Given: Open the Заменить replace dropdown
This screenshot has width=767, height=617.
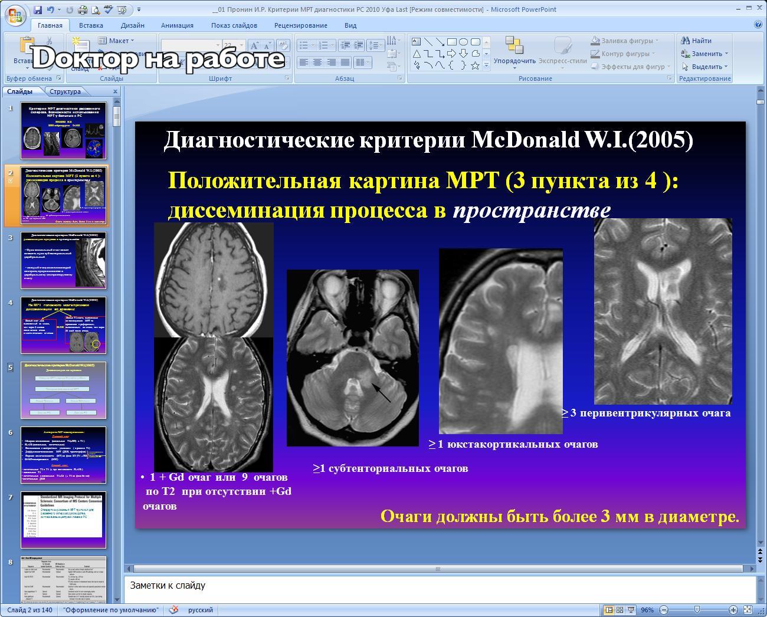Looking at the screenshot, I should [704, 54].
